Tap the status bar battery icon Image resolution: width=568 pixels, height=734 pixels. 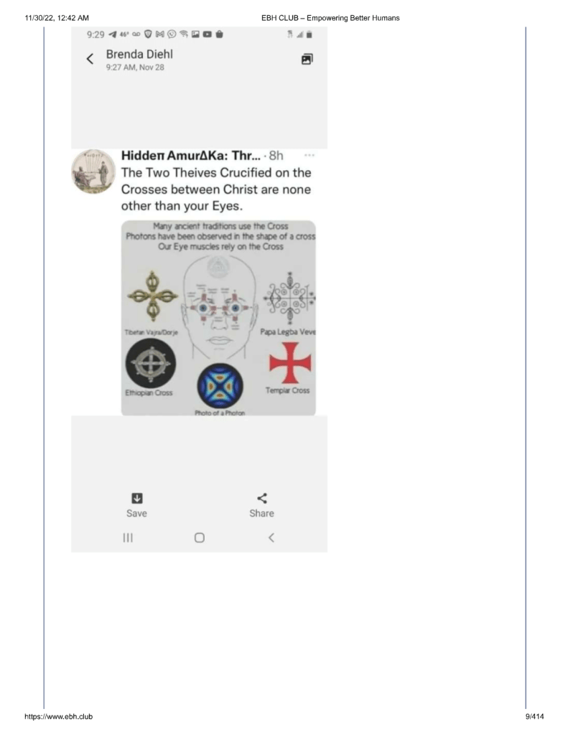[309, 34]
